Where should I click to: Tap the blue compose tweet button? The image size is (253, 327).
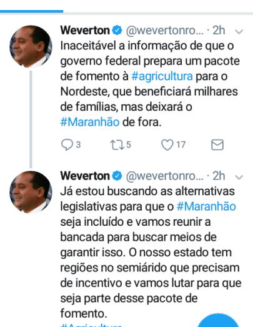pyautogui.click(x=218, y=320)
